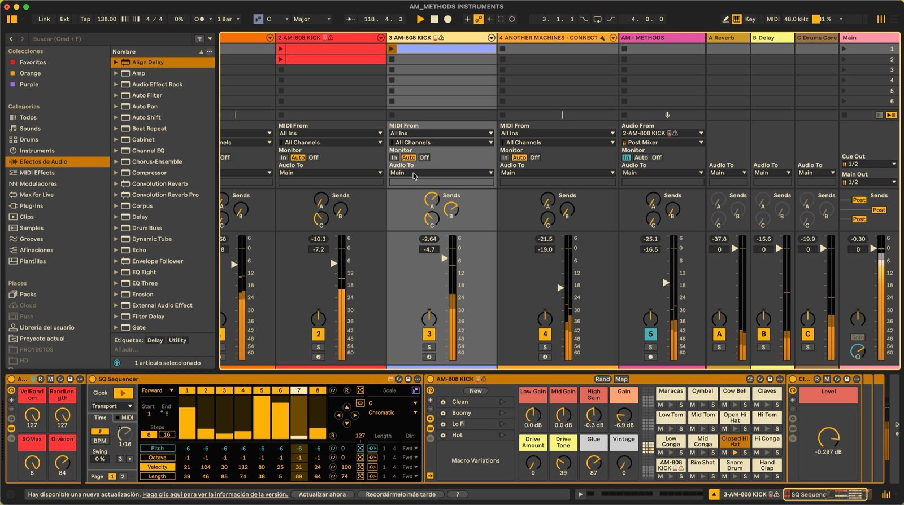Click the Main track scene 1 launch

point(845,49)
